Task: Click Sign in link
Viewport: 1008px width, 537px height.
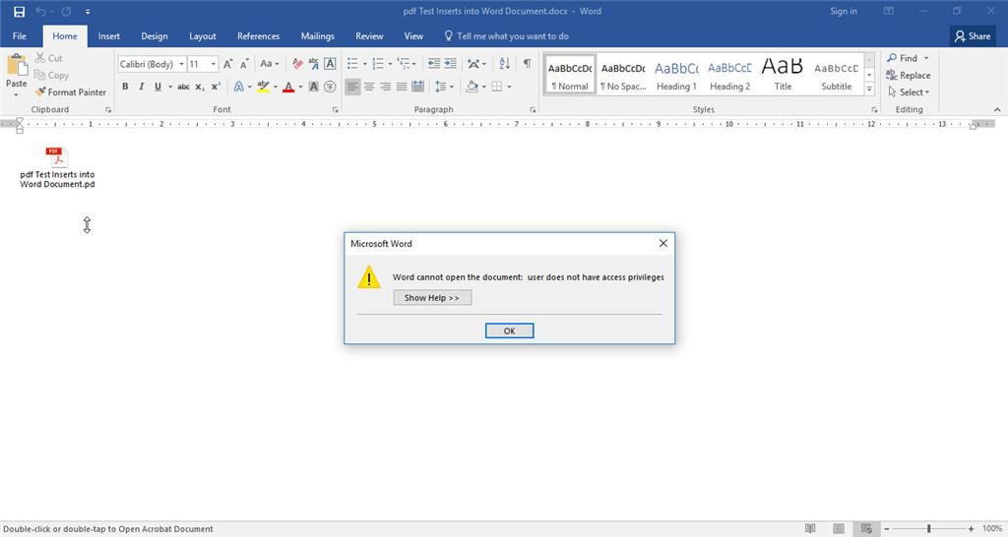Action: coord(843,11)
